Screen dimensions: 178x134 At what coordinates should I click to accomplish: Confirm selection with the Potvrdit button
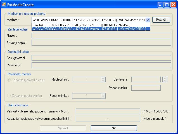(161, 20)
